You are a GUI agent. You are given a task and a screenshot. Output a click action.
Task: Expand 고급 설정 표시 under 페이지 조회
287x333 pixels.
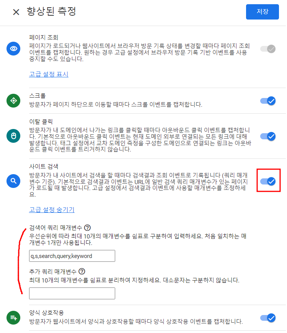click(49, 74)
